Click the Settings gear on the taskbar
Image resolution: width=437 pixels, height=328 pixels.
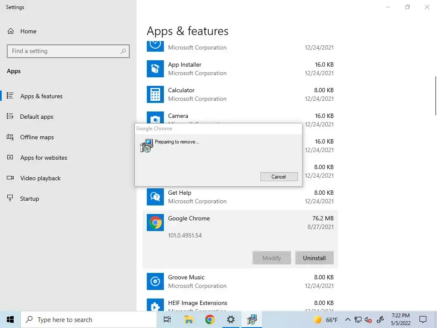pos(231,319)
